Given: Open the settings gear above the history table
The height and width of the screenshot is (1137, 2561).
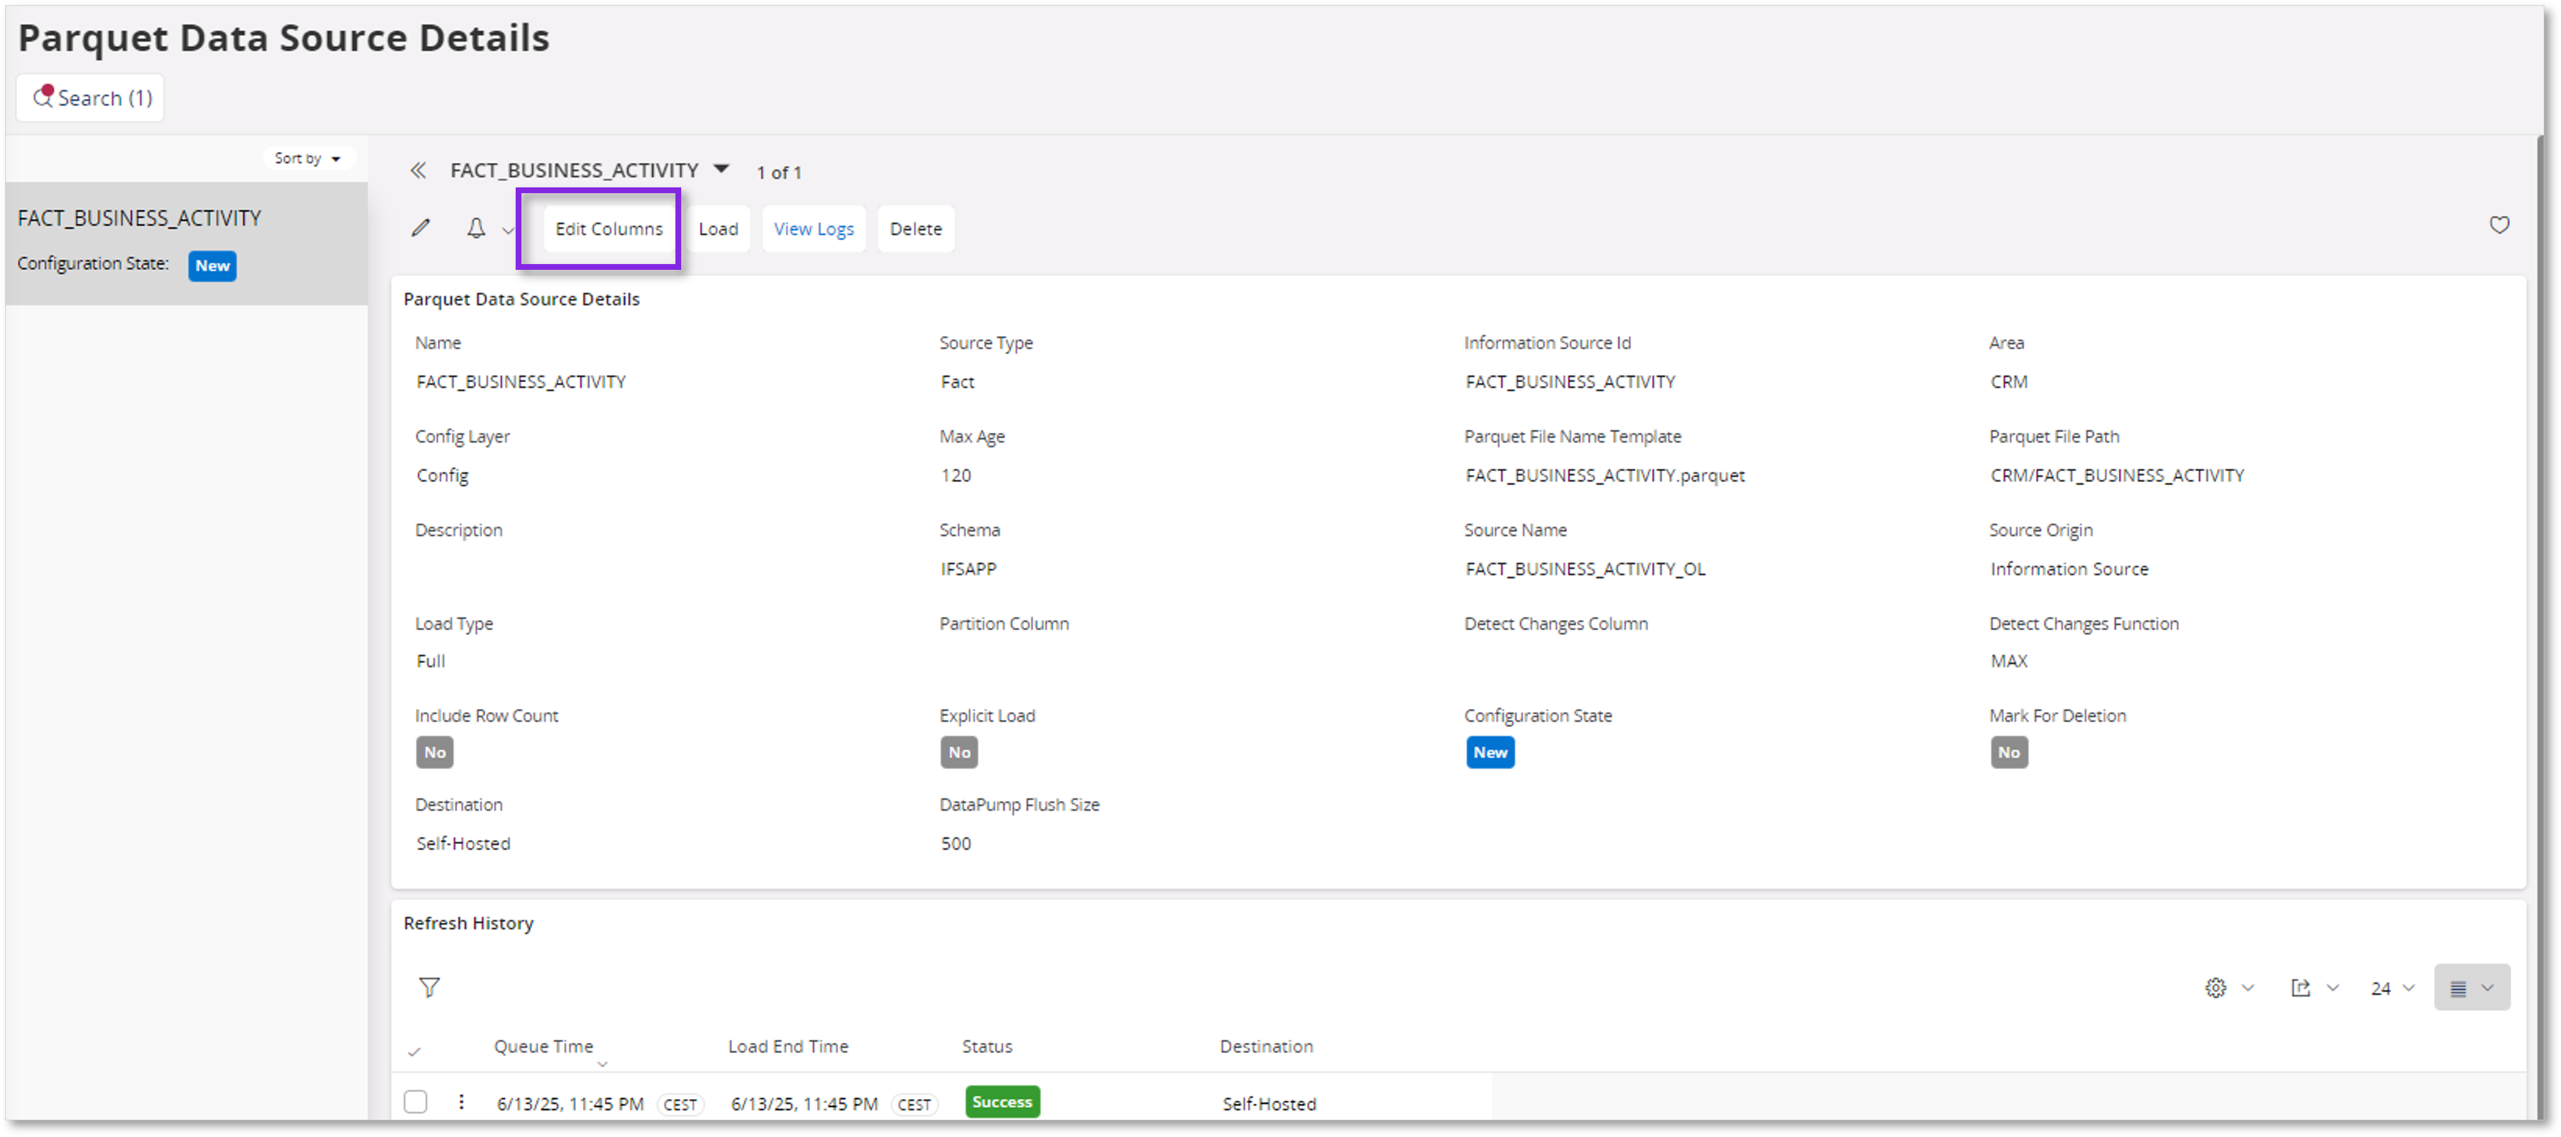Looking at the screenshot, I should coord(2215,987).
